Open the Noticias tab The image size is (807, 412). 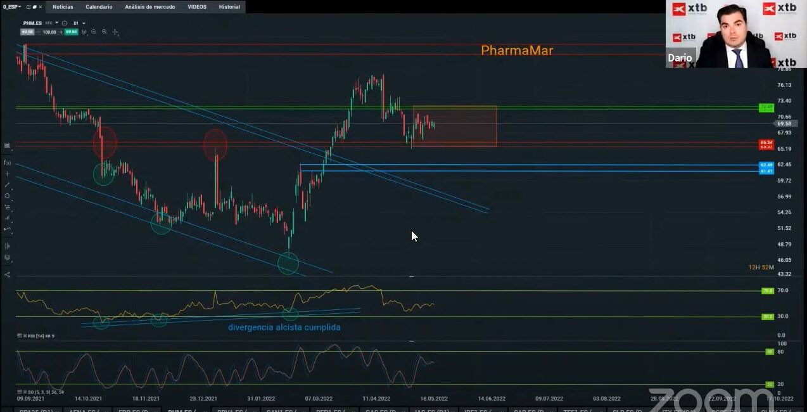tap(63, 7)
